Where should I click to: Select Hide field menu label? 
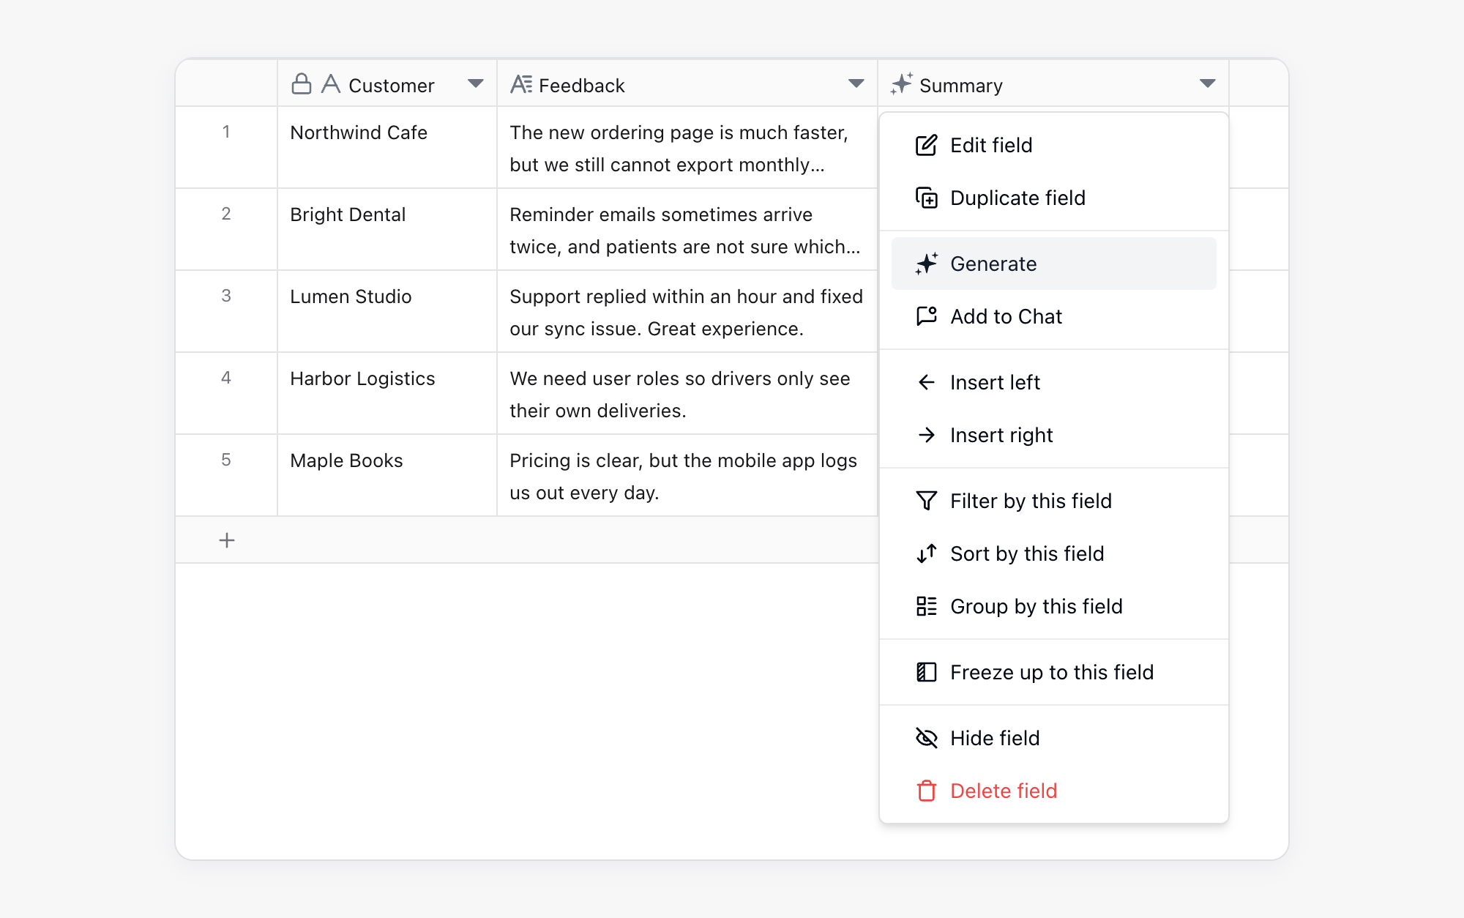(995, 738)
